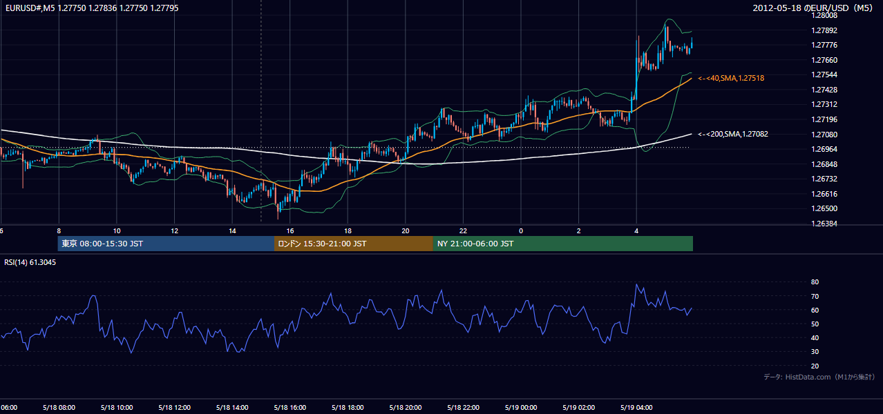Click hour label 10 under price chart

[x=117, y=230]
